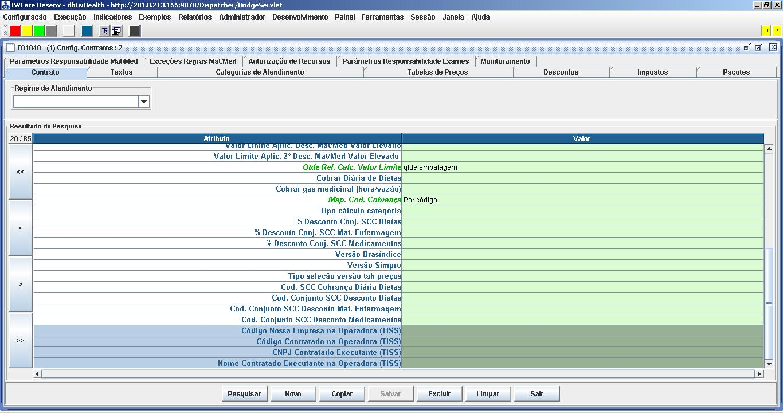Click the vertical scrollbar down arrow
This screenshot has width=783, height=413.
coord(769,364)
